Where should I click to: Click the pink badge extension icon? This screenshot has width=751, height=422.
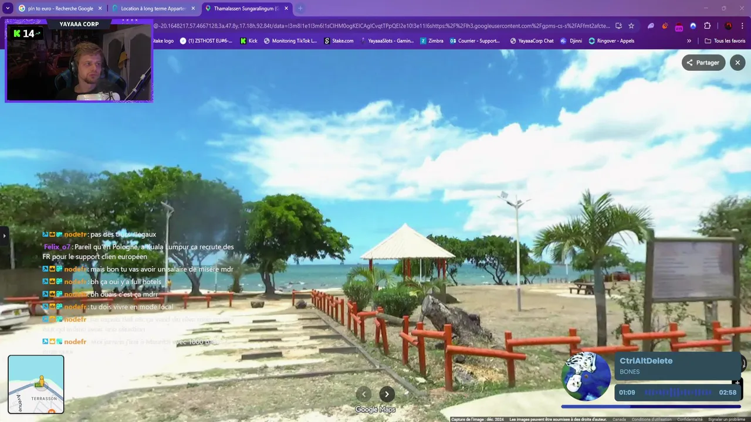click(x=679, y=26)
